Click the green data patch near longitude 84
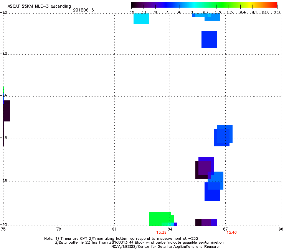 (160, 219)
